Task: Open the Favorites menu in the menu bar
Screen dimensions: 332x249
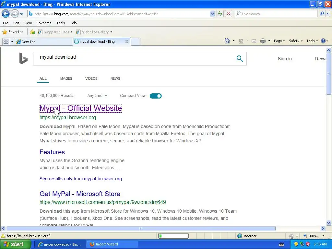Action: [44, 23]
